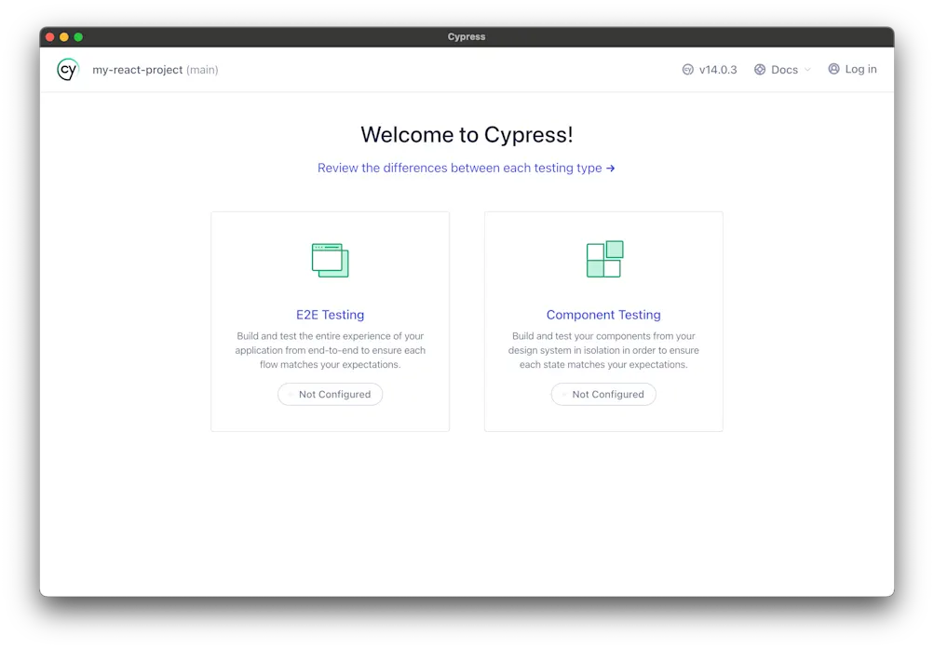Viewport: 934px width, 649px height.
Task: Click the Not Configured badge under E2E Testing
Action: pos(330,394)
